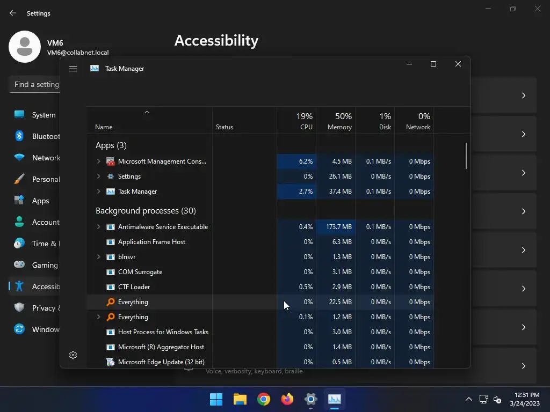Viewport: 550px width, 412px height.
Task: Open Windows Update icon in Settings sidebar
Action: (x=19, y=329)
